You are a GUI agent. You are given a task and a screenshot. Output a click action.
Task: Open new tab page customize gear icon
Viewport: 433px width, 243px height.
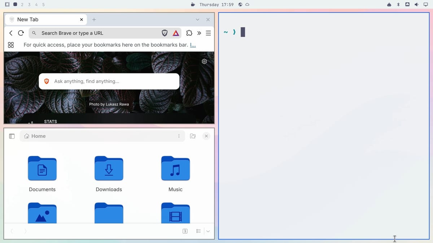pyautogui.click(x=204, y=62)
